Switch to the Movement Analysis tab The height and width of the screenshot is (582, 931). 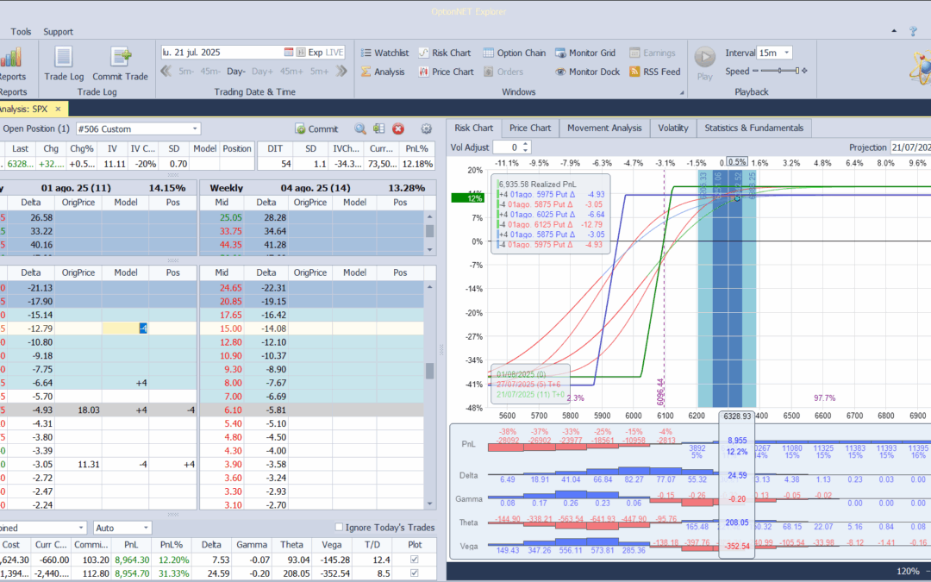[603, 128]
